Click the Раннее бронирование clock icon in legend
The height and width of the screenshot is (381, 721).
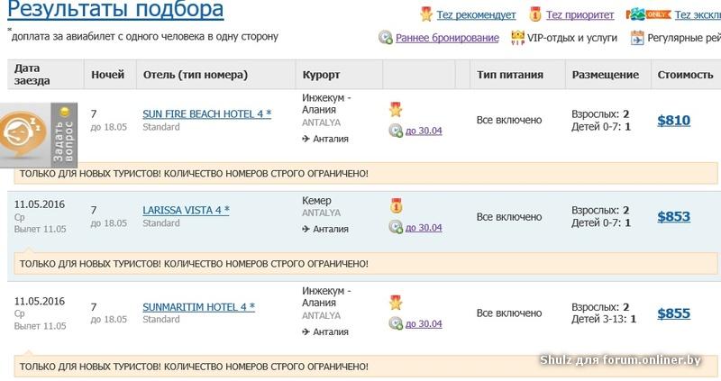386,37
